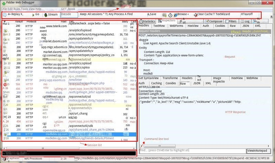Sort sessions by the Result column header
The height and width of the screenshot is (163, 275).
click(x=19, y=22)
